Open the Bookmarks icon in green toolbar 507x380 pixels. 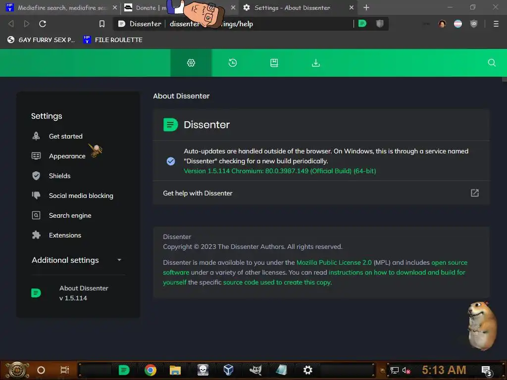click(x=274, y=63)
